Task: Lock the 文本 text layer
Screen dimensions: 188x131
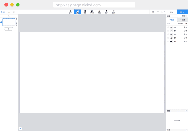Action: click(x=184, y=27)
